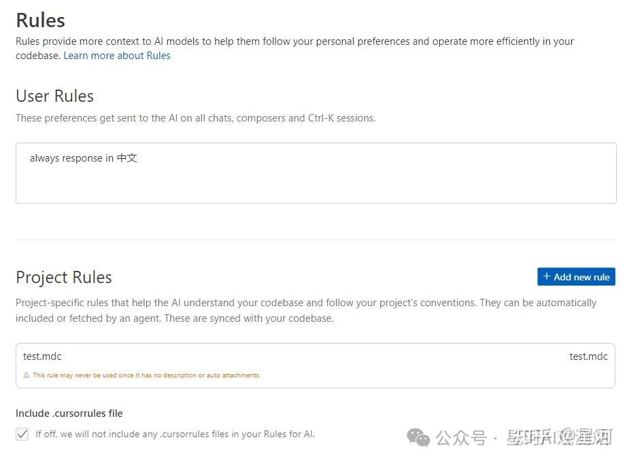The height and width of the screenshot is (463, 629).
Task: Click the User Rules section heading
Action: [x=54, y=96]
